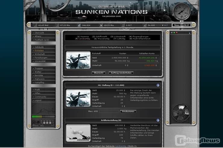This screenshot has width=223, height=148.
Task: Click the # 667 rank value
Action: (x=165, y=25)
